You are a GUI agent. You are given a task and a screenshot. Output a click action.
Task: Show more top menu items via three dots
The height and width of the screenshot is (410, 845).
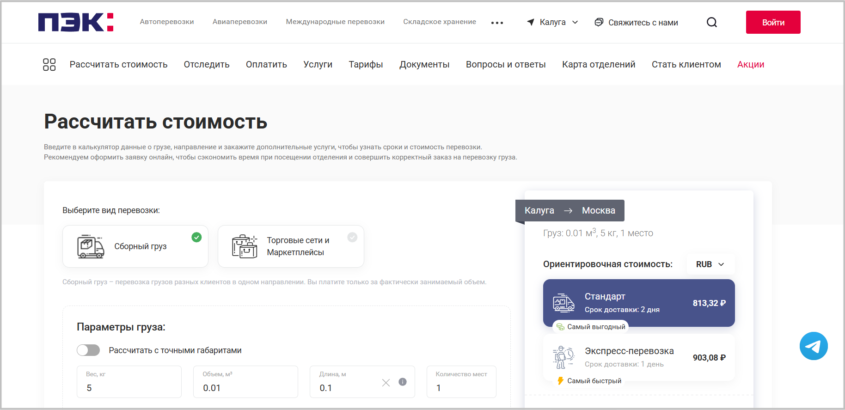[x=497, y=23]
